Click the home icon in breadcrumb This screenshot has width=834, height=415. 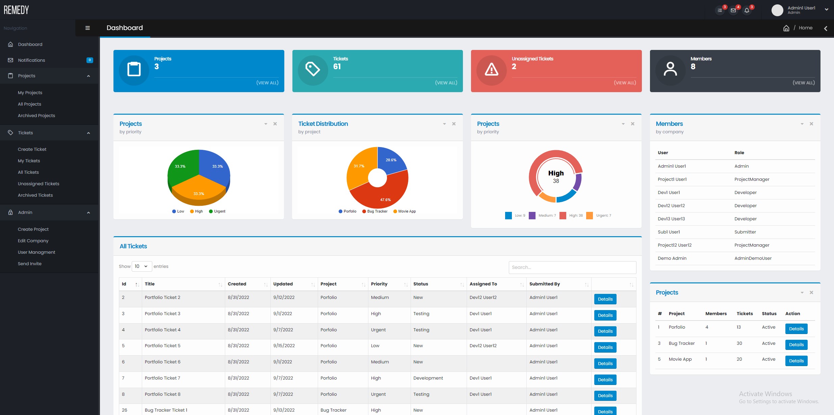point(786,28)
